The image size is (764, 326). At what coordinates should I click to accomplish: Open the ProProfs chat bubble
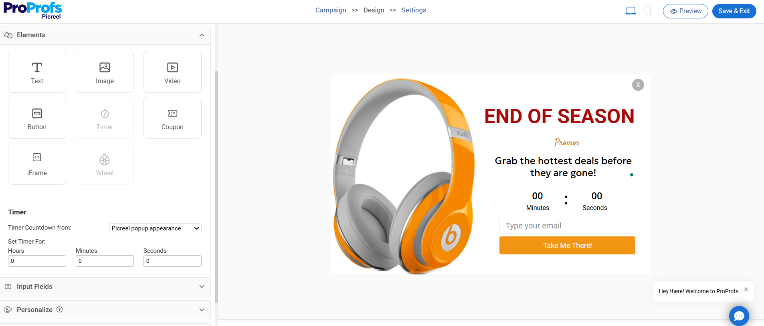739,316
